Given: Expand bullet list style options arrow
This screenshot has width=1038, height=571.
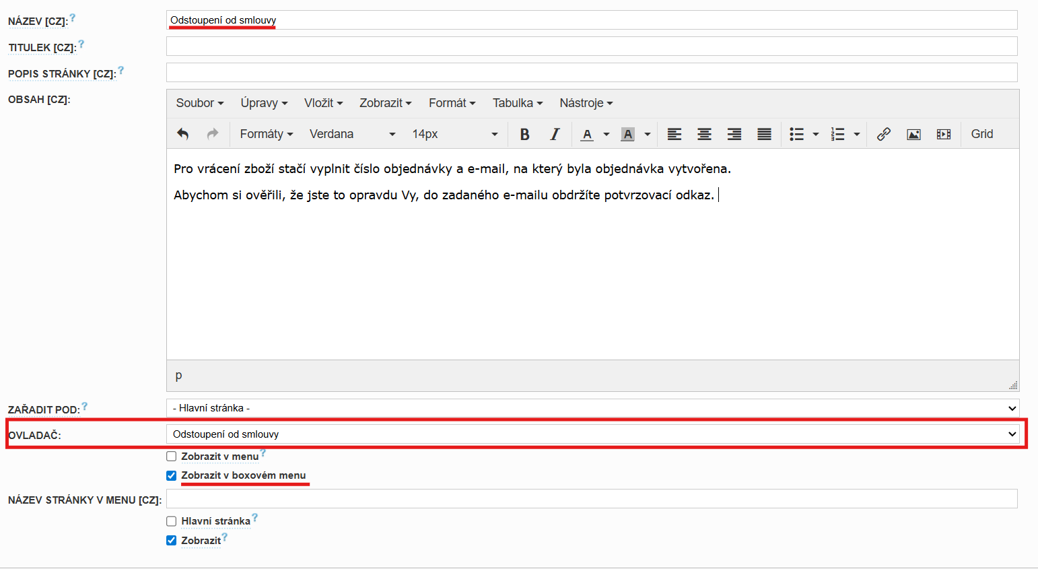Looking at the screenshot, I should [816, 134].
